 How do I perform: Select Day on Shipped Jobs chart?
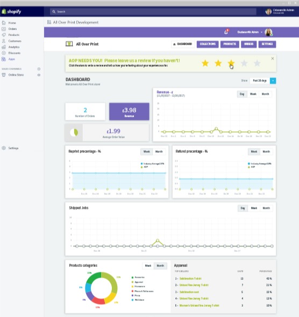[x=243, y=208]
